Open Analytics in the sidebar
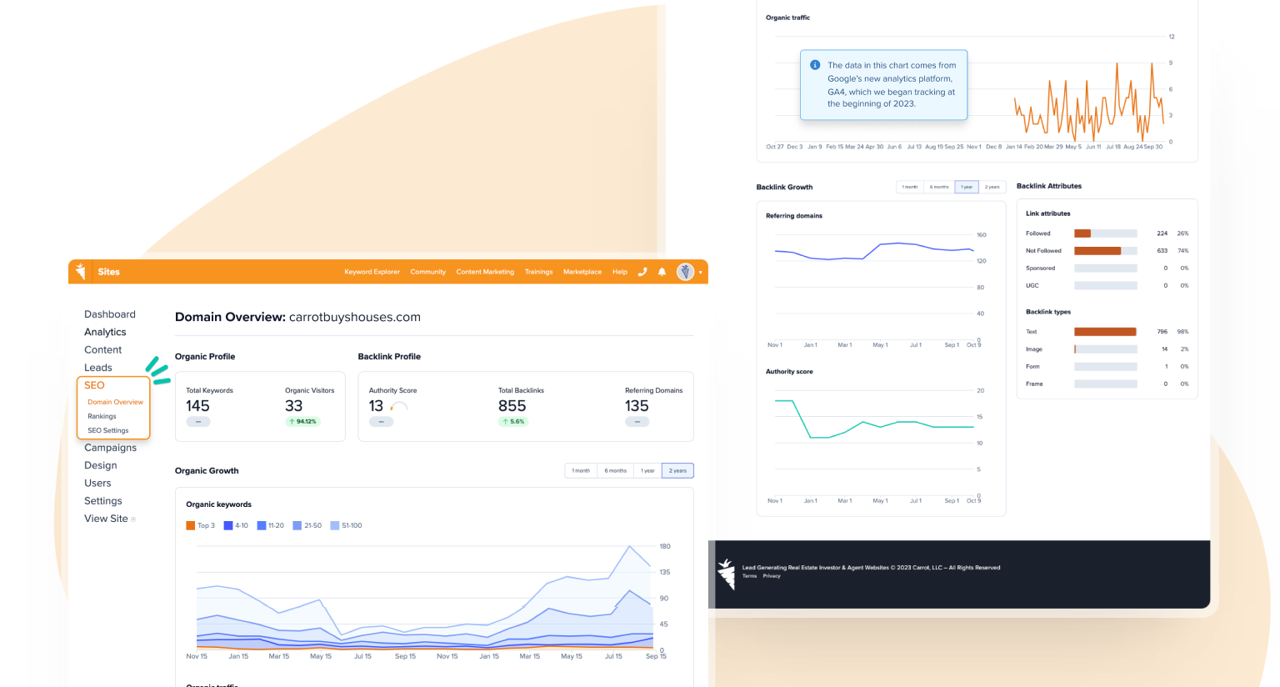Viewport: 1280px width, 687px height. click(x=105, y=332)
